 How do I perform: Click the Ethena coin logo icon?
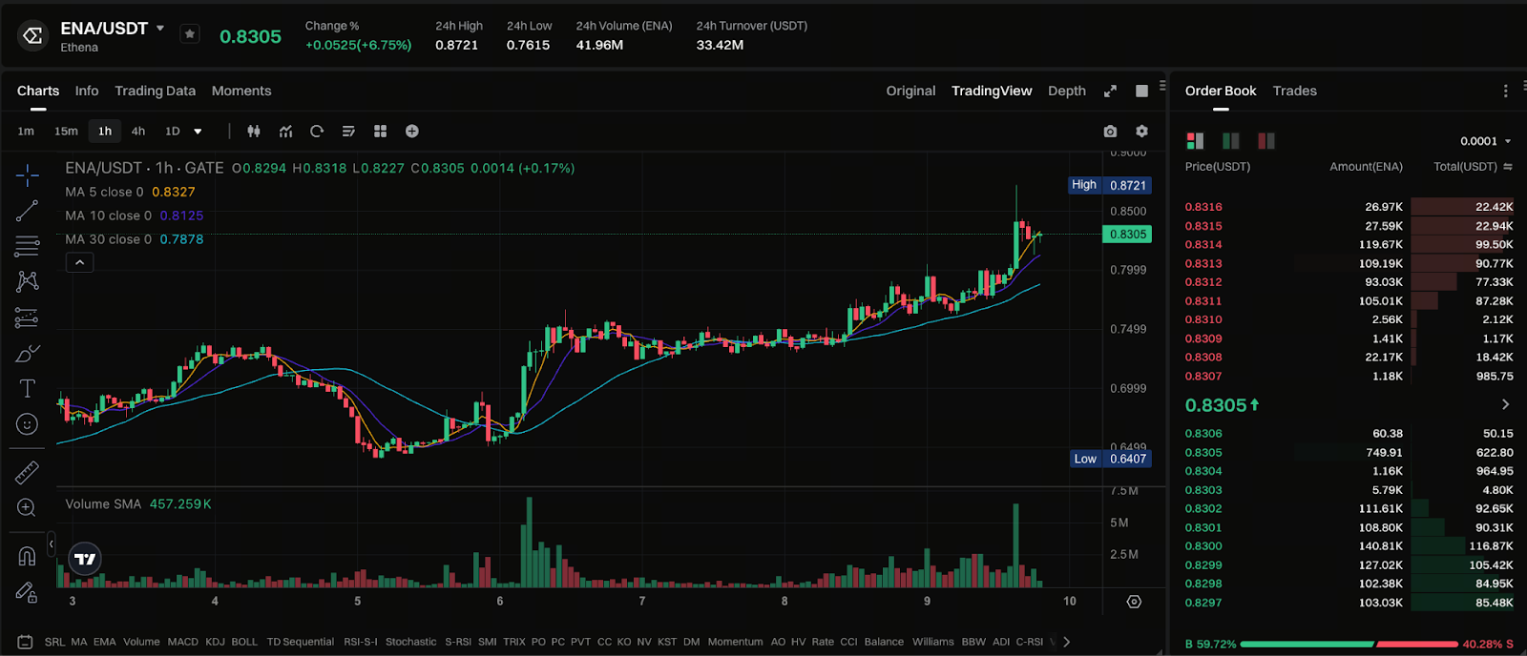32,36
